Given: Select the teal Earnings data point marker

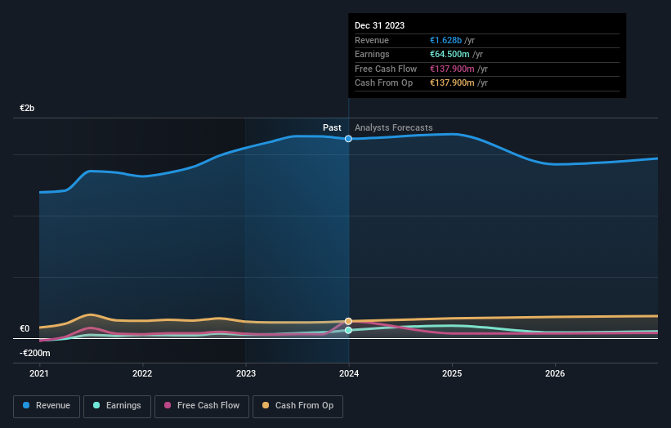Looking at the screenshot, I should point(348,330).
